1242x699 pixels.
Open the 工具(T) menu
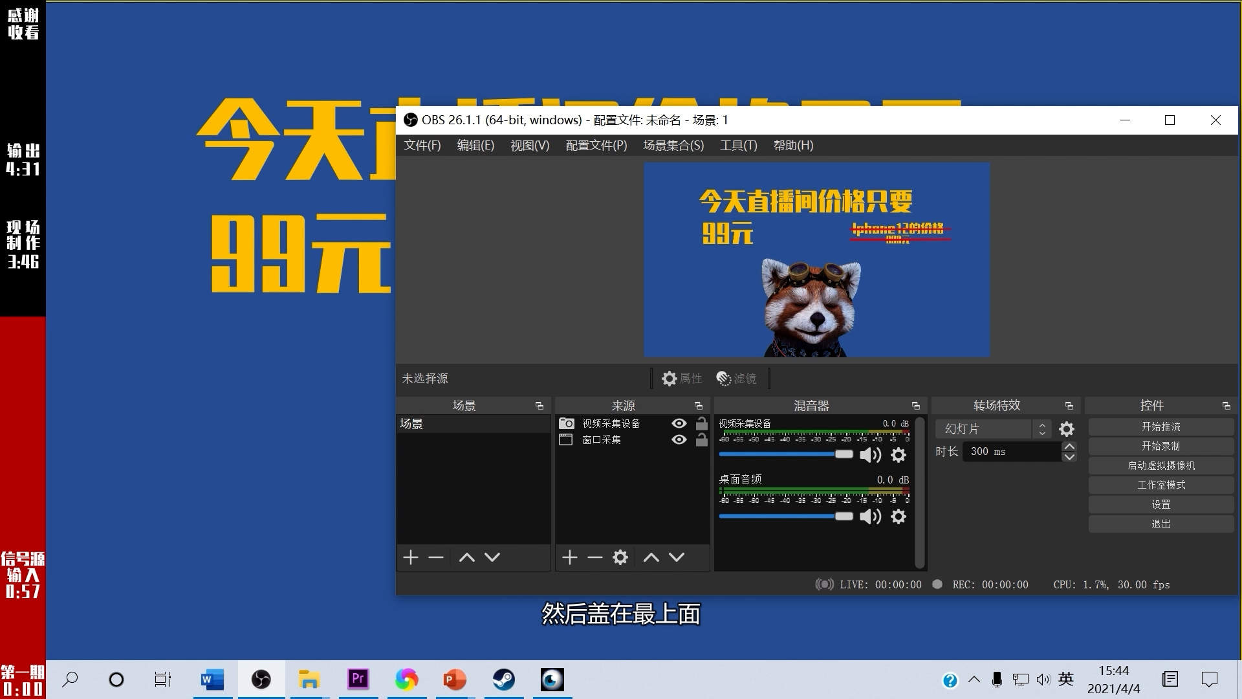click(x=738, y=146)
